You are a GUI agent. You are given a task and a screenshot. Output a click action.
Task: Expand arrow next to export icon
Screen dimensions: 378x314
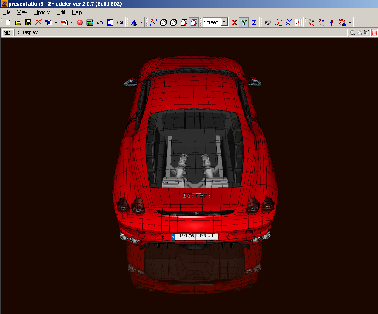pos(72,22)
